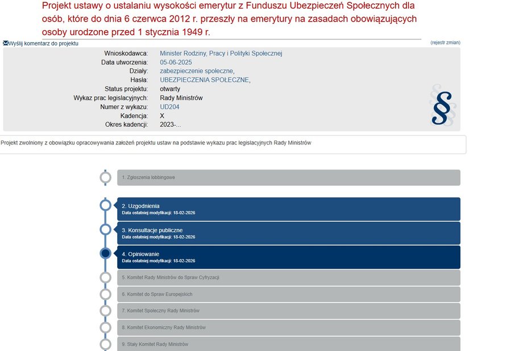Click the timeline circle for Konsultacje publiczne
This screenshot has height=351, width=523.
point(106,230)
